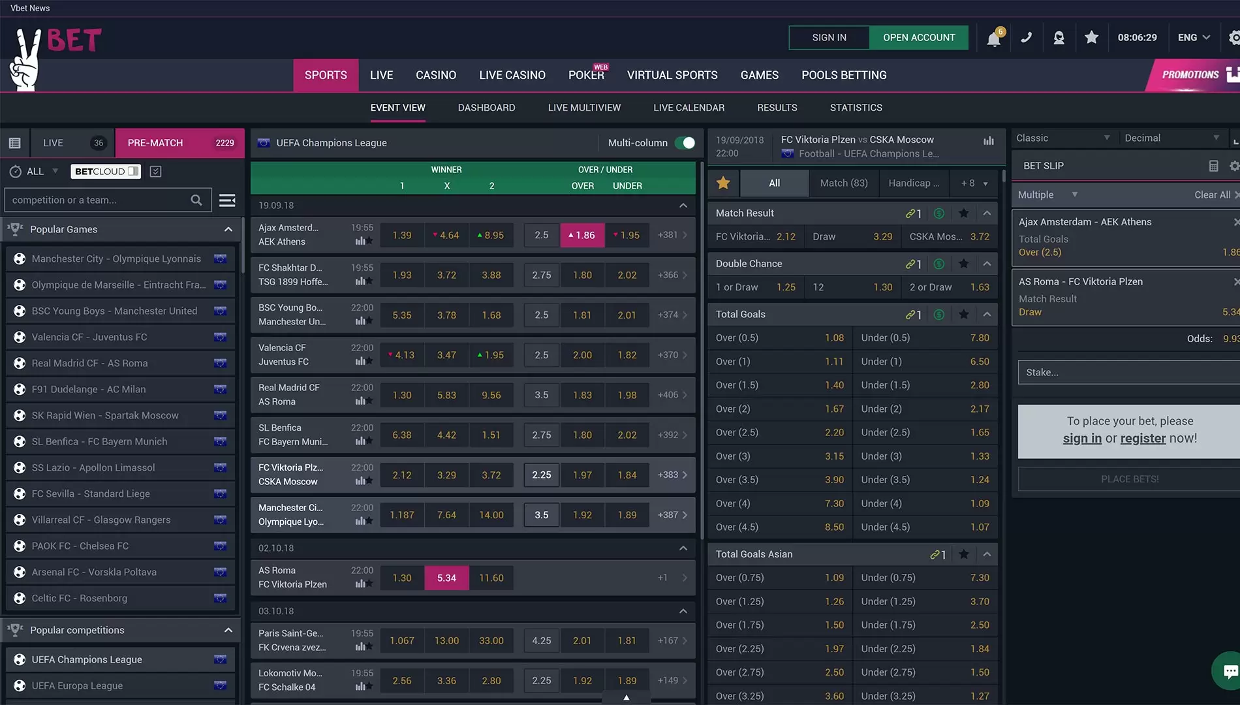Switch to the LIVE main menu item
This screenshot has height=705, width=1240.
point(381,75)
